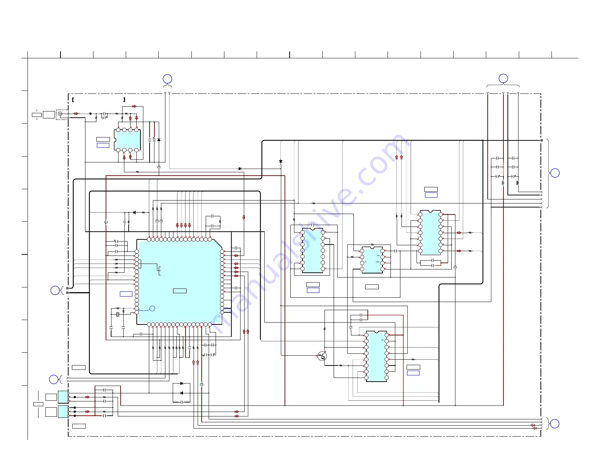Select the 16-pin chip at the bottom right

(376, 356)
